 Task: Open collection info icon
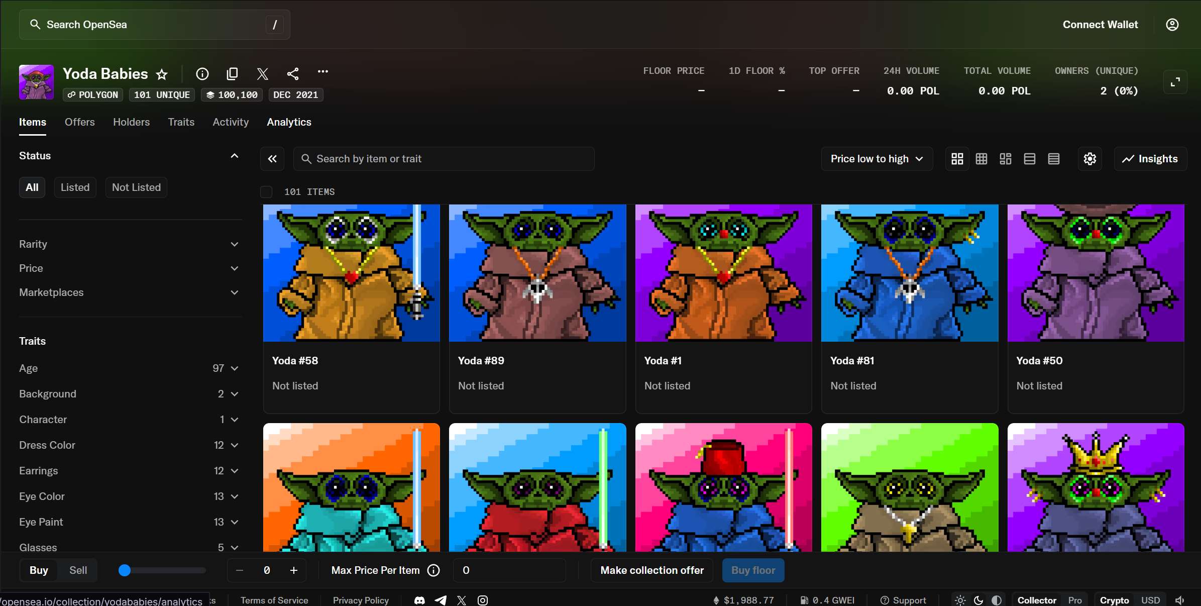(202, 74)
